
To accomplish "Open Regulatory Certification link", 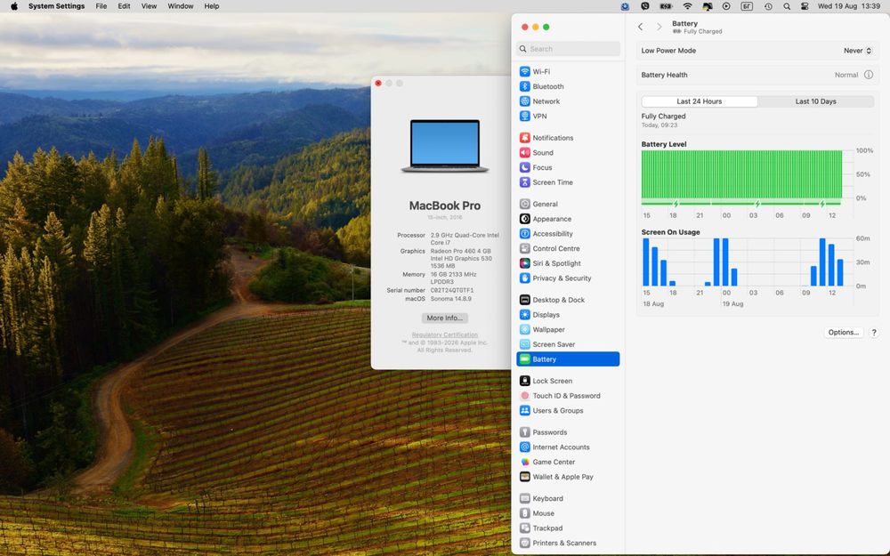I will (444, 334).
